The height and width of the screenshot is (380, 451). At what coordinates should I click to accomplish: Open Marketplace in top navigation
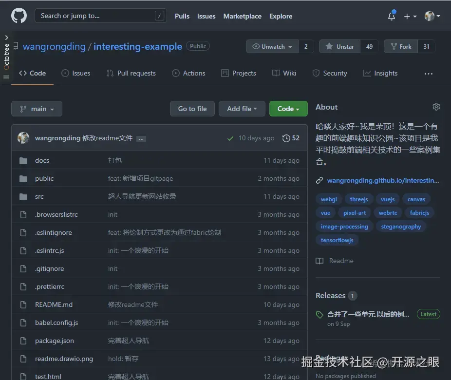(x=243, y=17)
